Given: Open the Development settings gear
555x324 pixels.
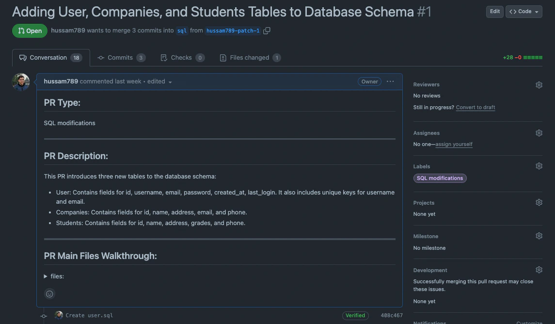Looking at the screenshot, I should click(539, 269).
